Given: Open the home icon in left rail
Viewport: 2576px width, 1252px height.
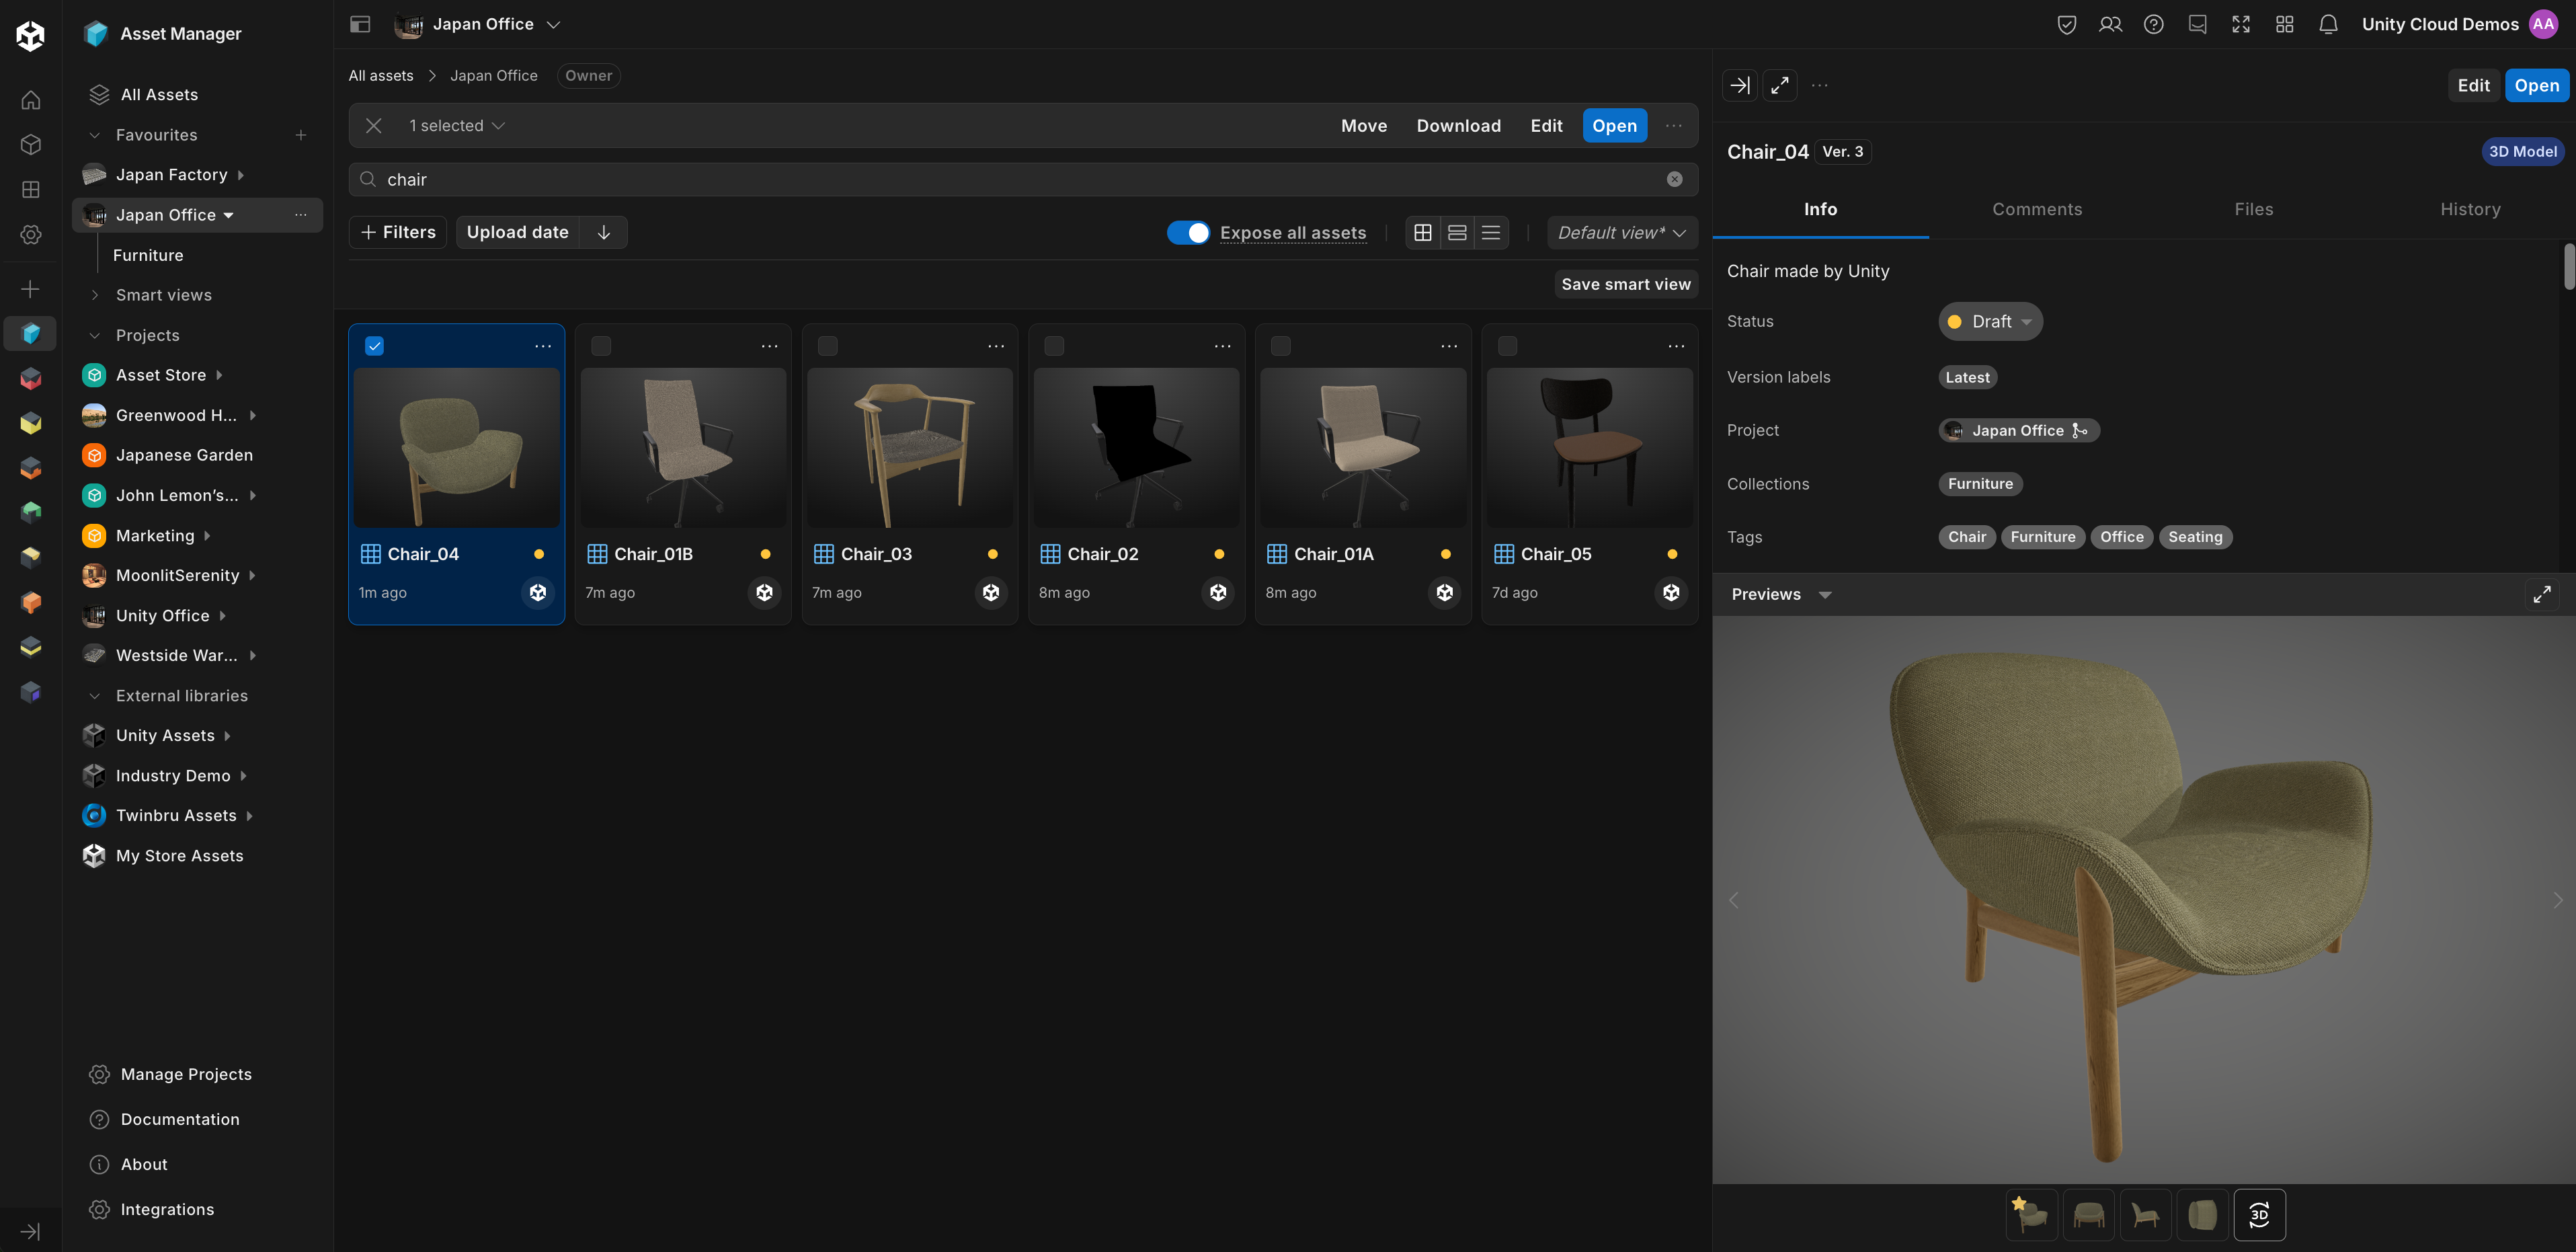Looking at the screenshot, I should pos(31,100).
